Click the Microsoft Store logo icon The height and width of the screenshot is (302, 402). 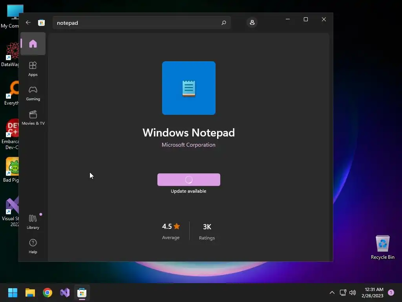(x=41, y=22)
